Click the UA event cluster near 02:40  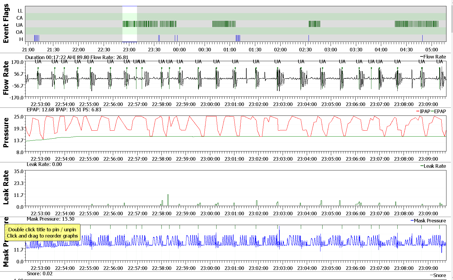[x=315, y=24]
